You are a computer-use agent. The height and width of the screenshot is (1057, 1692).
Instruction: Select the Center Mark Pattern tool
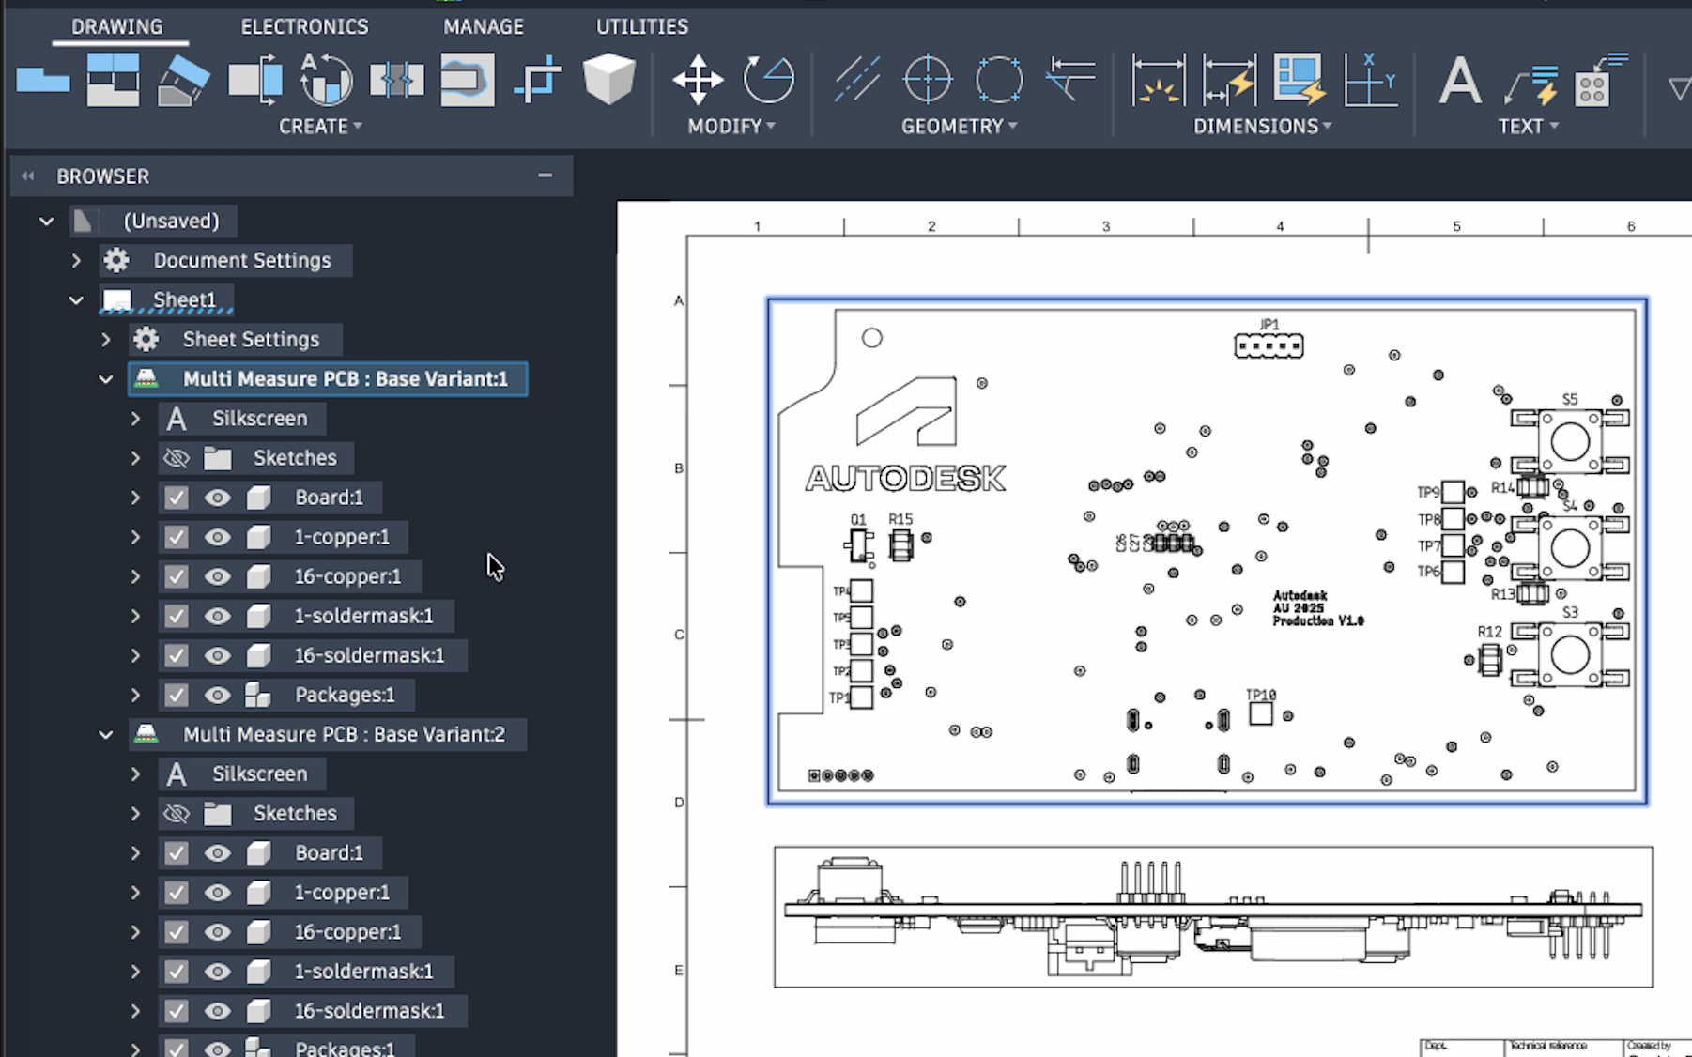pyautogui.click(x=999, y=80)
